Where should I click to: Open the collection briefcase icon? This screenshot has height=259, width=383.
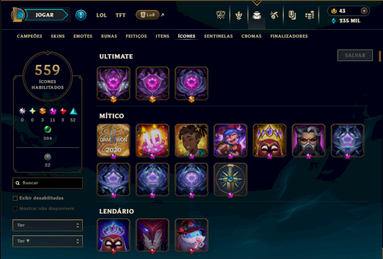tap(257, 15)
